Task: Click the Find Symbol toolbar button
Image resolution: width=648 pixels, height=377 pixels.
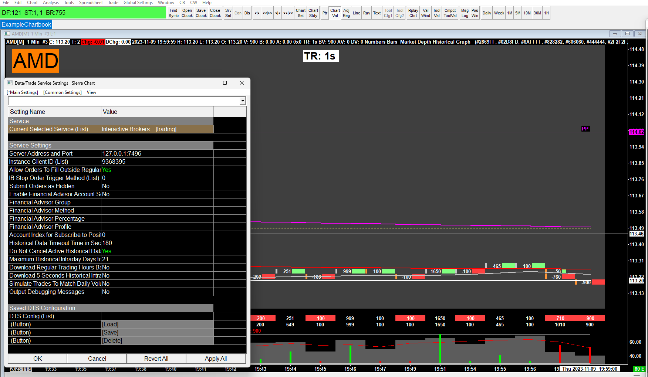Action: [173, 13]
